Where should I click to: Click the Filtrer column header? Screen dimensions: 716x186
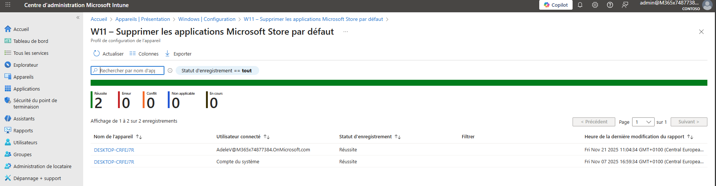click(x=468, y=137)
